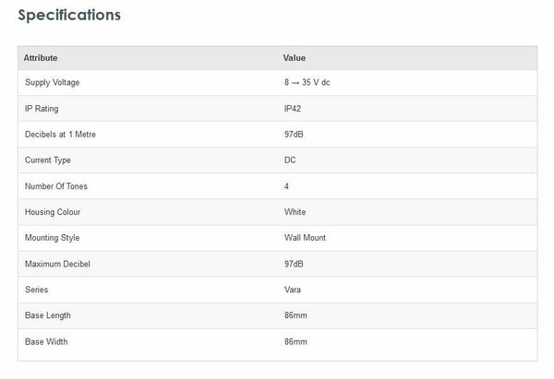
Task: Click the Base Width attribute
Action: 46,341
